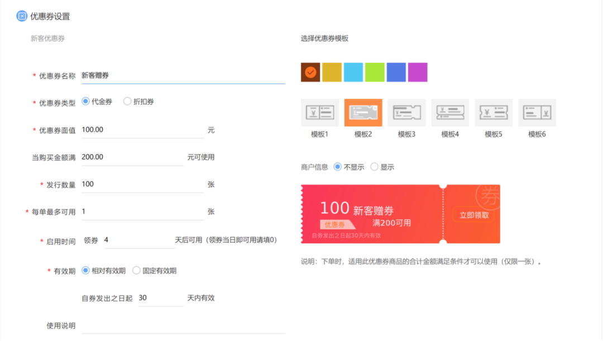
Task: Click the 发行数量 input field
Action: tap(142, 185)
